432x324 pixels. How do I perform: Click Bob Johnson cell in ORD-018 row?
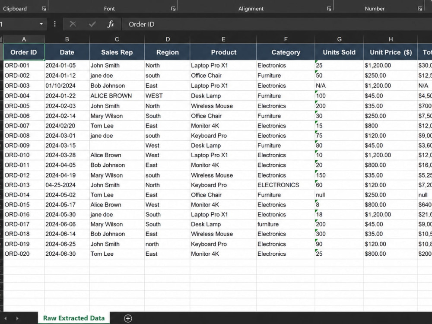pyautogui.click(x=117, y=234)
